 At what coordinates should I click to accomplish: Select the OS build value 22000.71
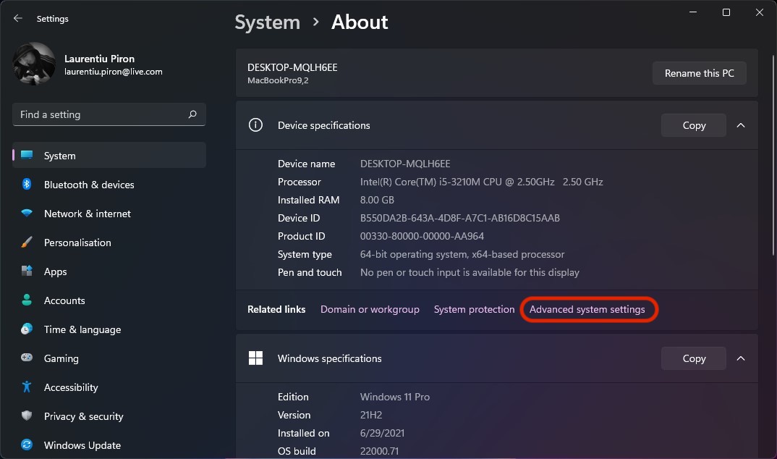coord(379,451)
